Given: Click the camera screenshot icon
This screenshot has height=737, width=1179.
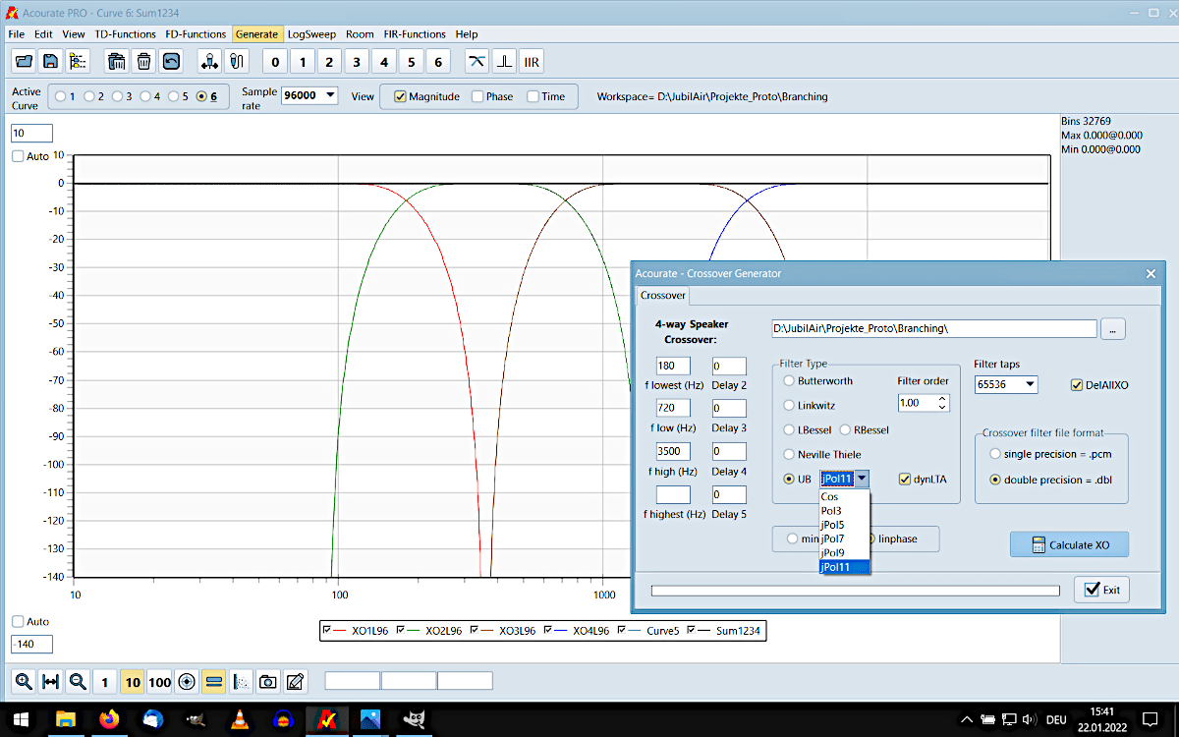Looking at the screenshot, I should tap(268, 681).
